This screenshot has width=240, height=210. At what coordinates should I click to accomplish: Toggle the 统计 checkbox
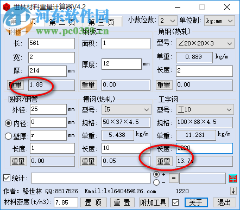7,178
